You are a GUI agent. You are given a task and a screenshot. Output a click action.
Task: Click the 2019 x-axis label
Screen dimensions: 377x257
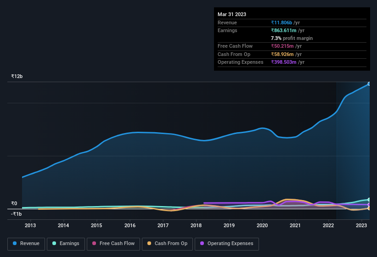pos(229,225)
